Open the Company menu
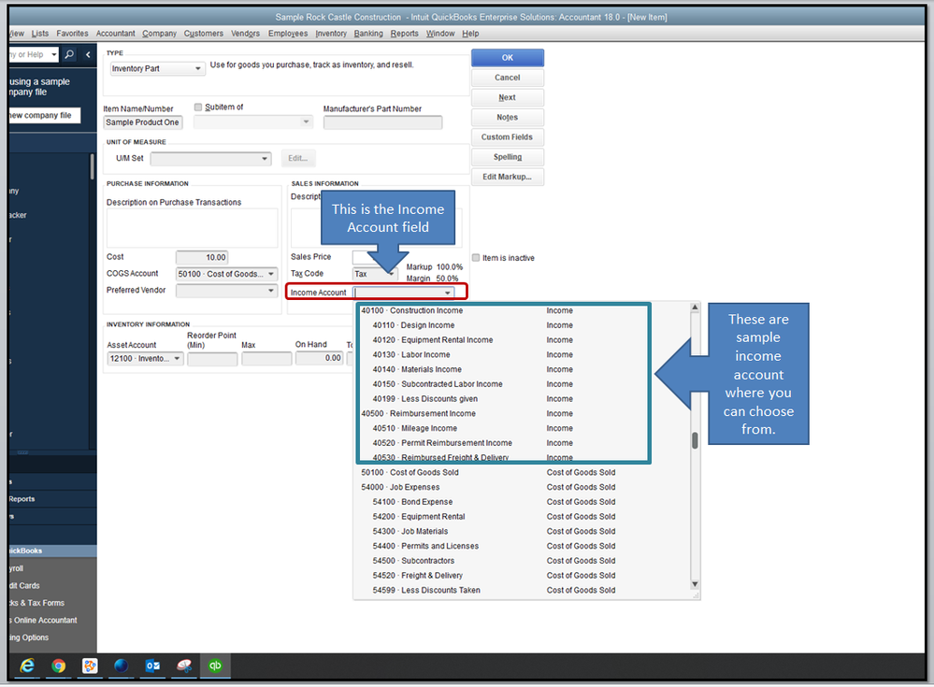 (x=159, y=34)
